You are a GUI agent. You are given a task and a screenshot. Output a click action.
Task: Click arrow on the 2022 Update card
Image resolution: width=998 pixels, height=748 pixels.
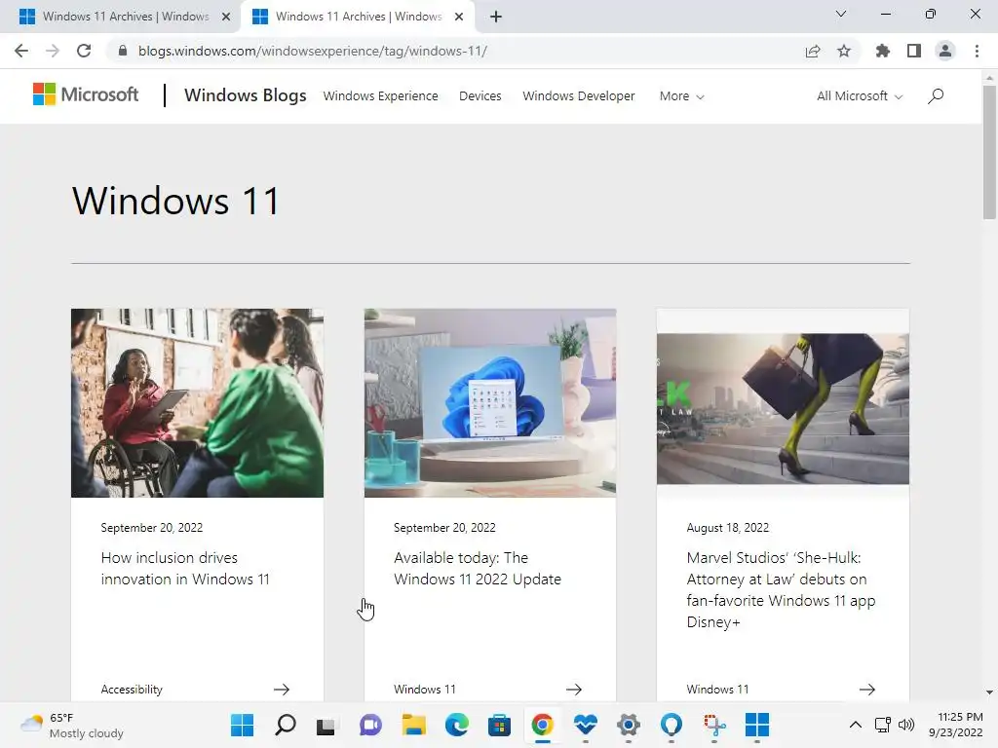pyautogui.click(x=574, y=689)
